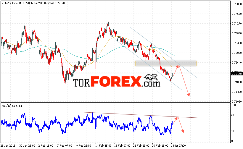Select price scale value 0.75080
243x149 pixels.
tap(237, 4)
